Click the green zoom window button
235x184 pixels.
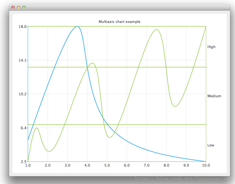click(24, 8)
